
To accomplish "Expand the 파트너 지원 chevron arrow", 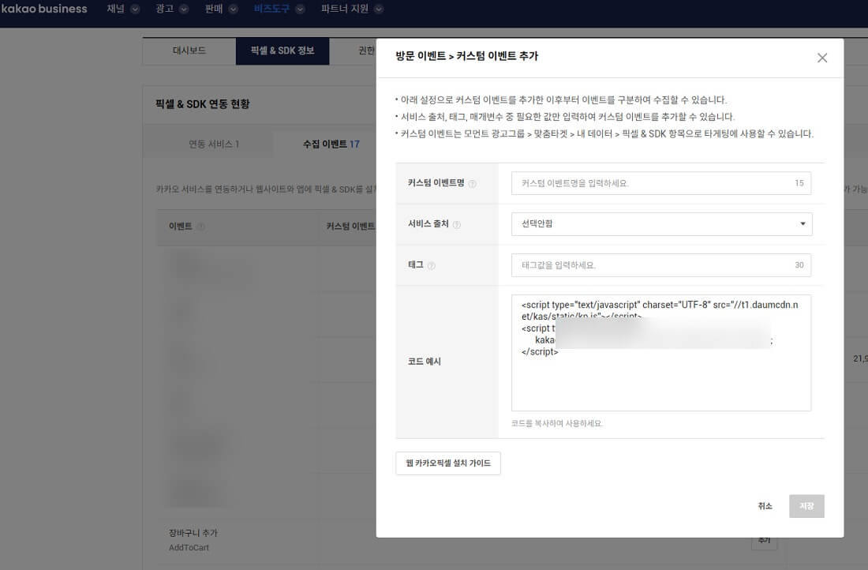I will click(379, 9).
